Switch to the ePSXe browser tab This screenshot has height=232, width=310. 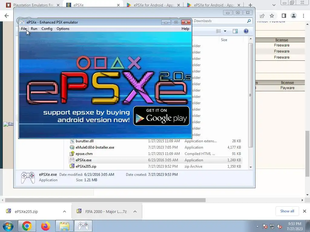[x=93, y=5]
